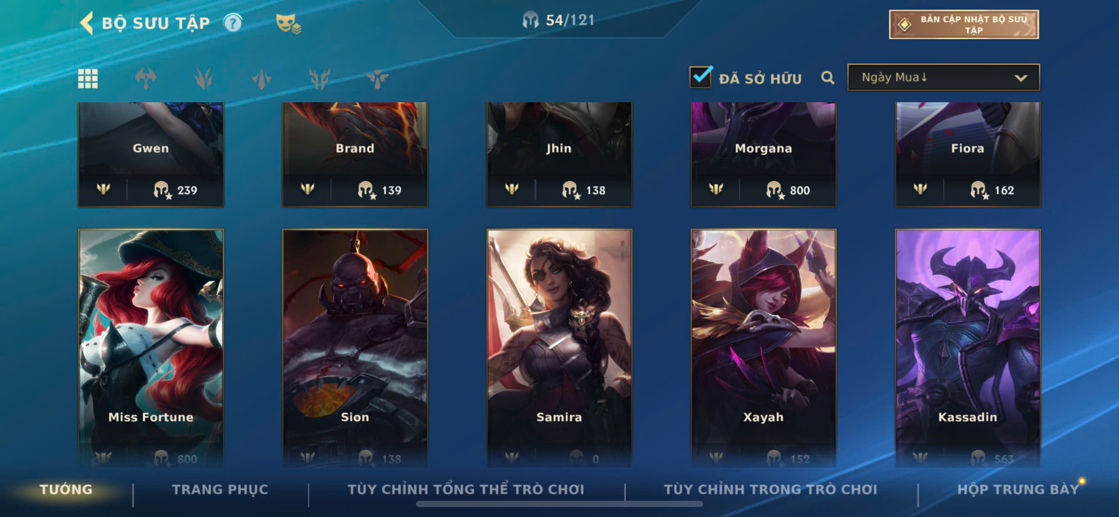The width and height of the screenshot is (1119, 517).
Task: Filter by the second role emblem icon
Action: 203,79
